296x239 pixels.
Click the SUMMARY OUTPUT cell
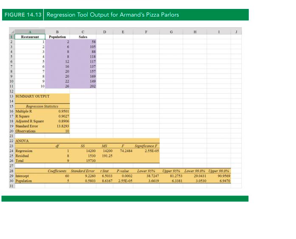pos(32,96)
